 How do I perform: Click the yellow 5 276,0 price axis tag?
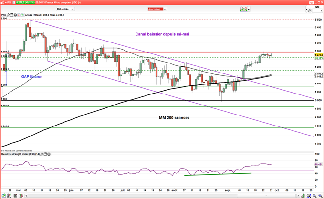coord(319,55)
